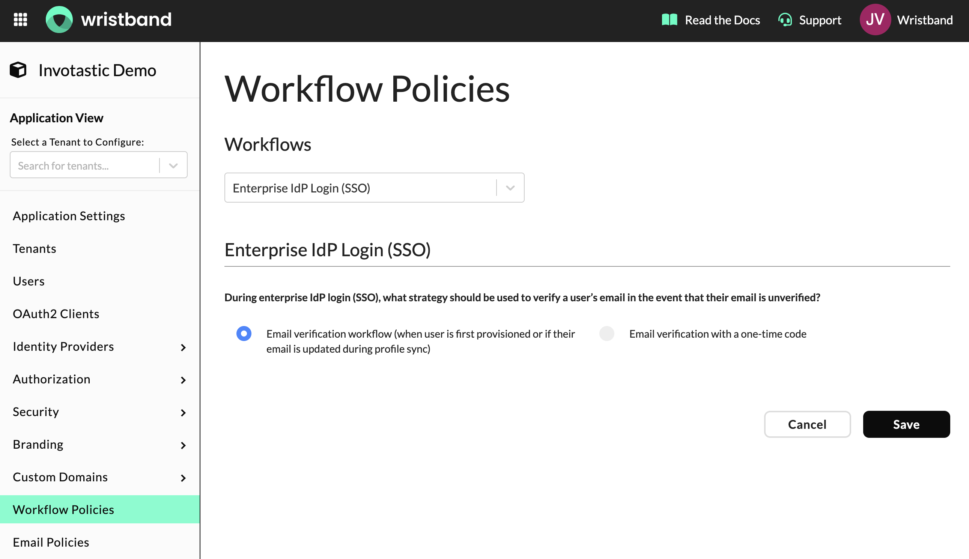Expand Custom Domains chevron arrow
Image resolution: width=969 pixels, height=559 pixels.
click(x=183, y=478)
